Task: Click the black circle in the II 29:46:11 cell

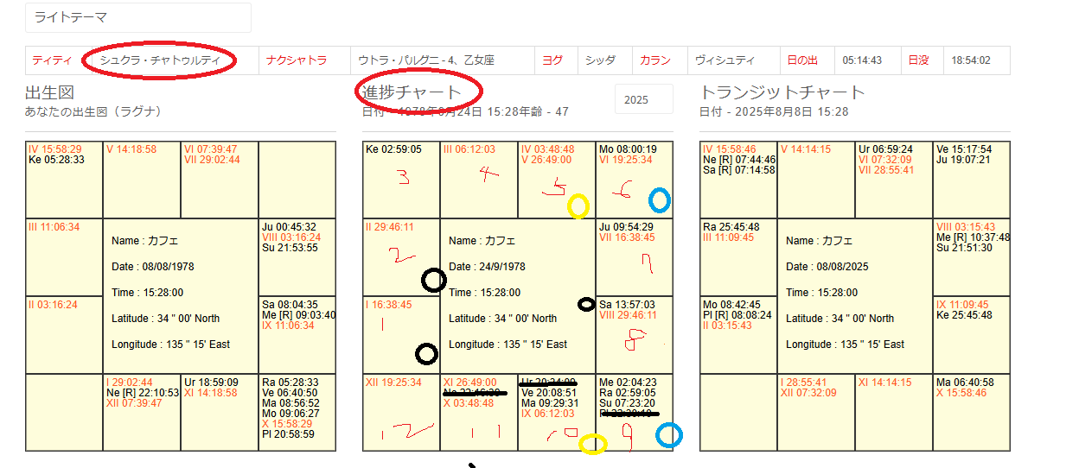Action: (x=434, y=280)
